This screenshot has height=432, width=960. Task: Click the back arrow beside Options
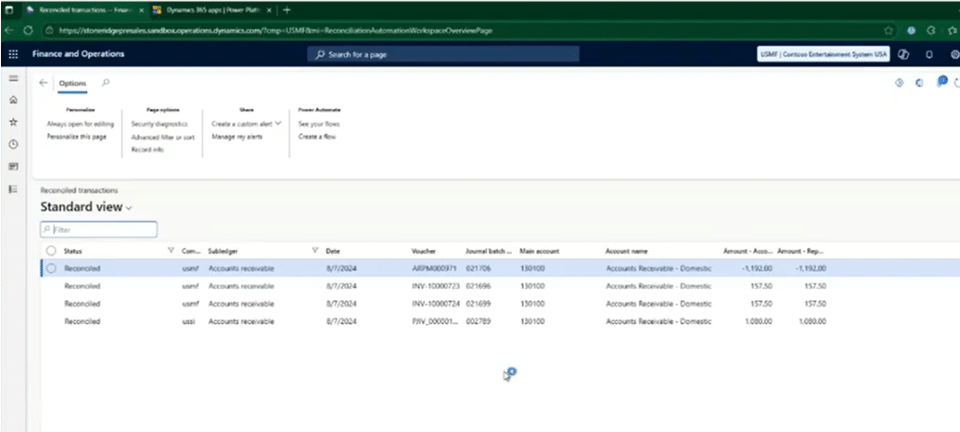pyautogui.click(x=44, y=83)
